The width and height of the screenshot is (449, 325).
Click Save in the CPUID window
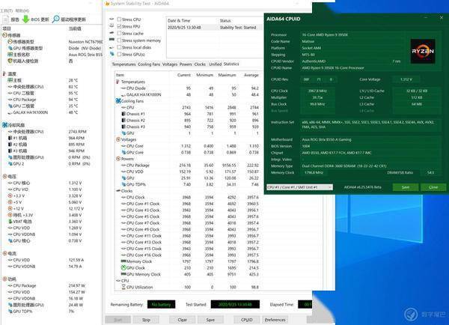click(405, 187)
